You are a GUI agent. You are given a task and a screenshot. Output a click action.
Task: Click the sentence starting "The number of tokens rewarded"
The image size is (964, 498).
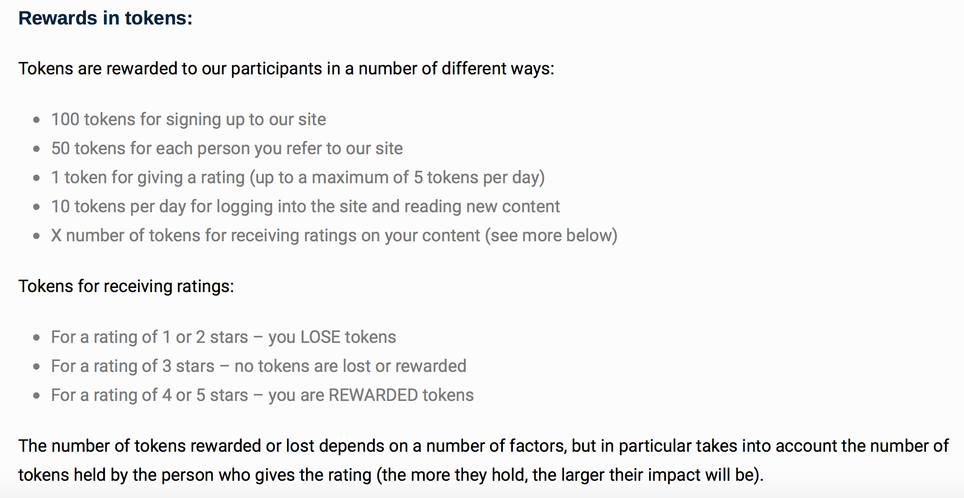point(483,446)
